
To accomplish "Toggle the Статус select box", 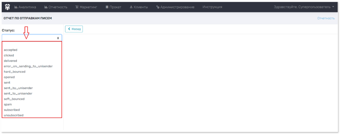I will [32, 38].
